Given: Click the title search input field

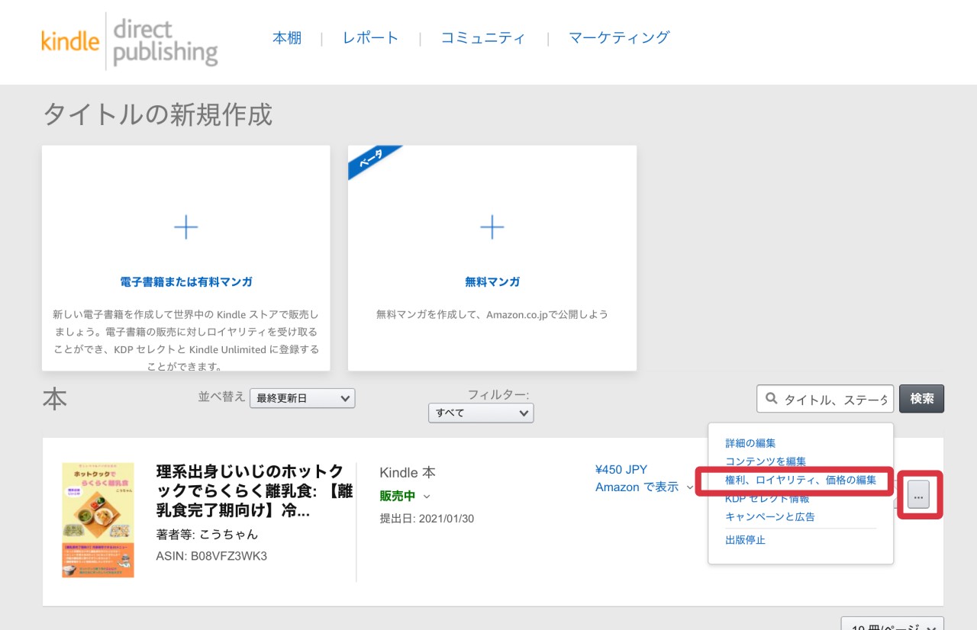Looking at the screenshot, I should coord(825,399).
